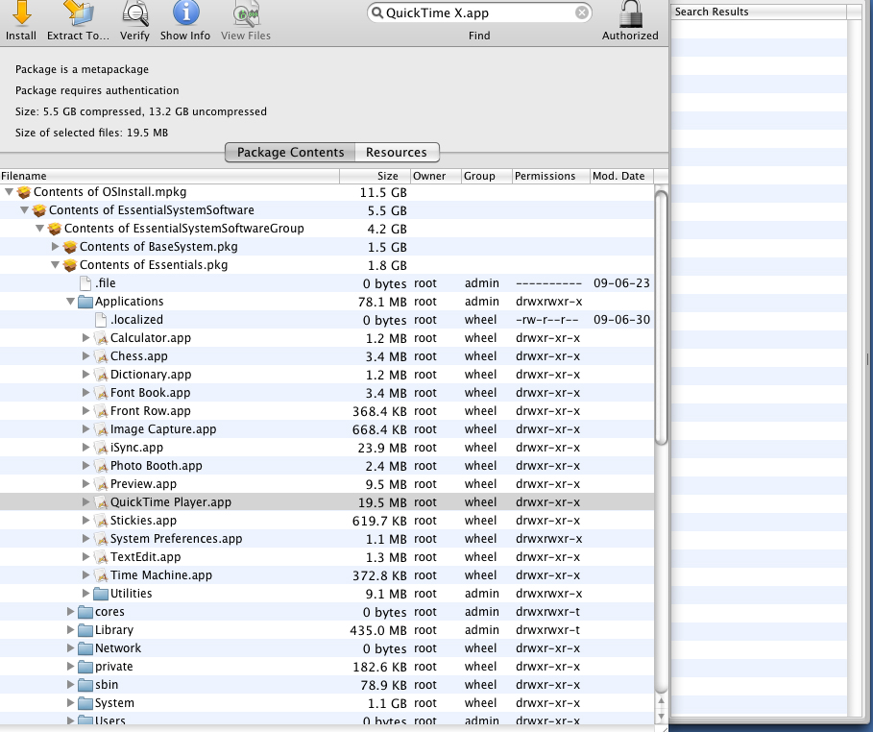Click the 435.0 MB size for Library
This screenshot has height=732, width=873.
[378, 630]
